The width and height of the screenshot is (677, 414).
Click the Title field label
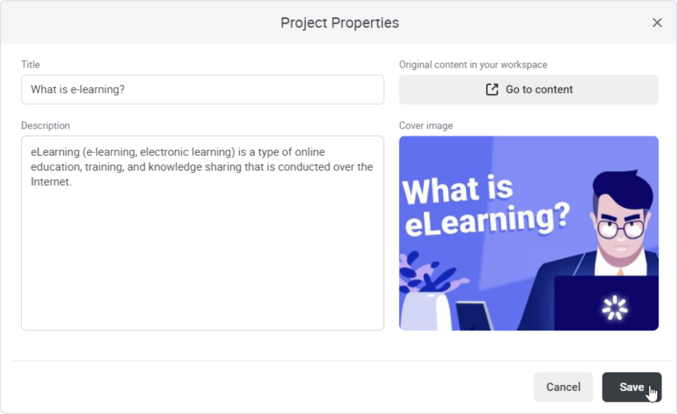[30, 65]
